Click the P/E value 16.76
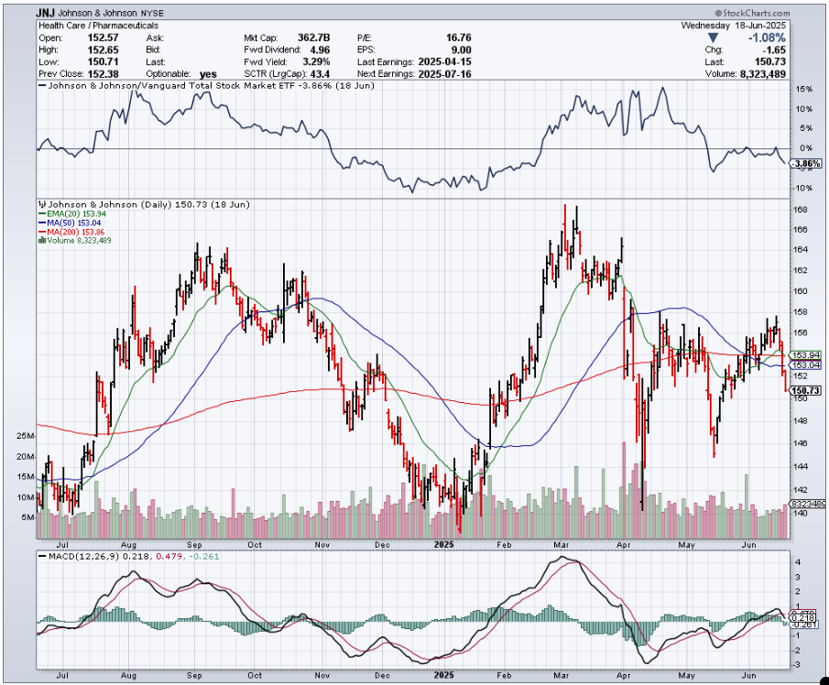Viewport: 829px width, 685px height. 458,38
